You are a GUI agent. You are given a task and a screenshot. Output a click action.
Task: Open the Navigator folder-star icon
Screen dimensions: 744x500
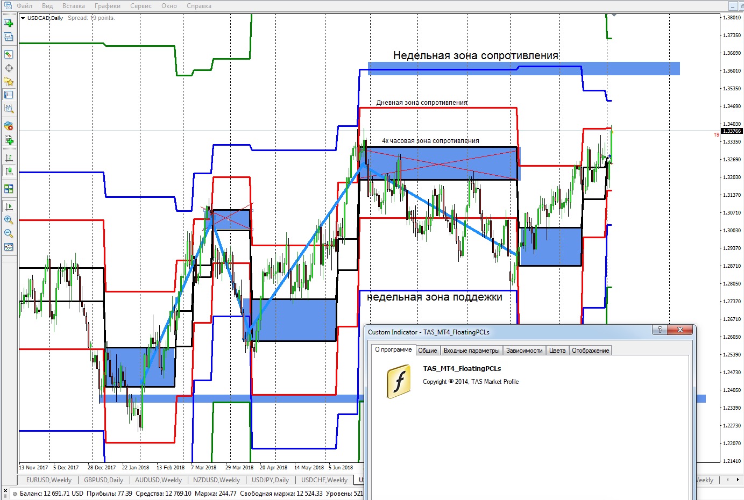(9, 82)
